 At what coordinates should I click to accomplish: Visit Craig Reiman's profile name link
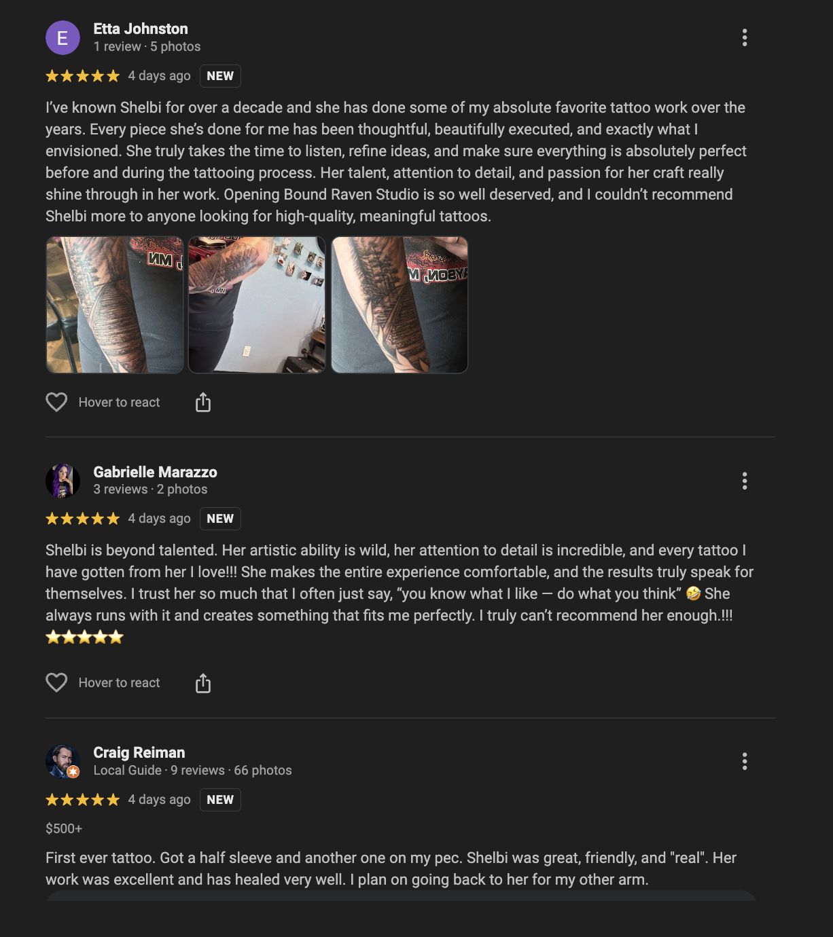point(139,752)
